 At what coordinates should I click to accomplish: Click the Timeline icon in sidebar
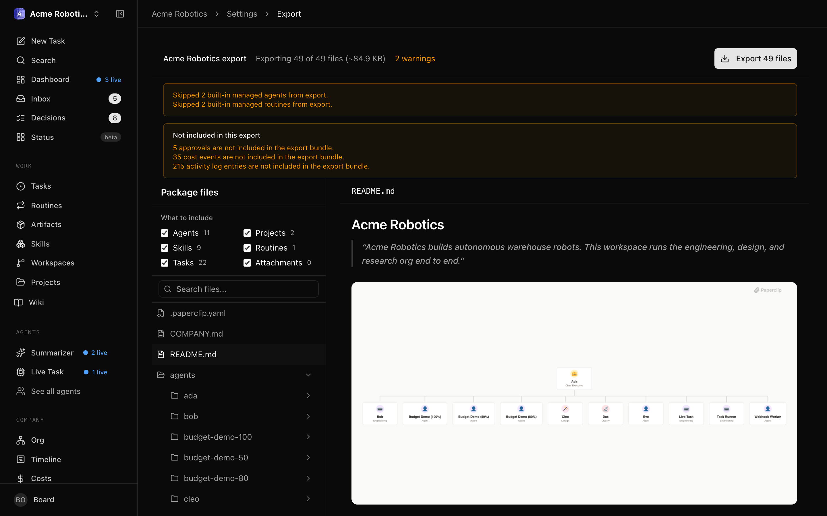pyautogui.click(x=21, y=459)
